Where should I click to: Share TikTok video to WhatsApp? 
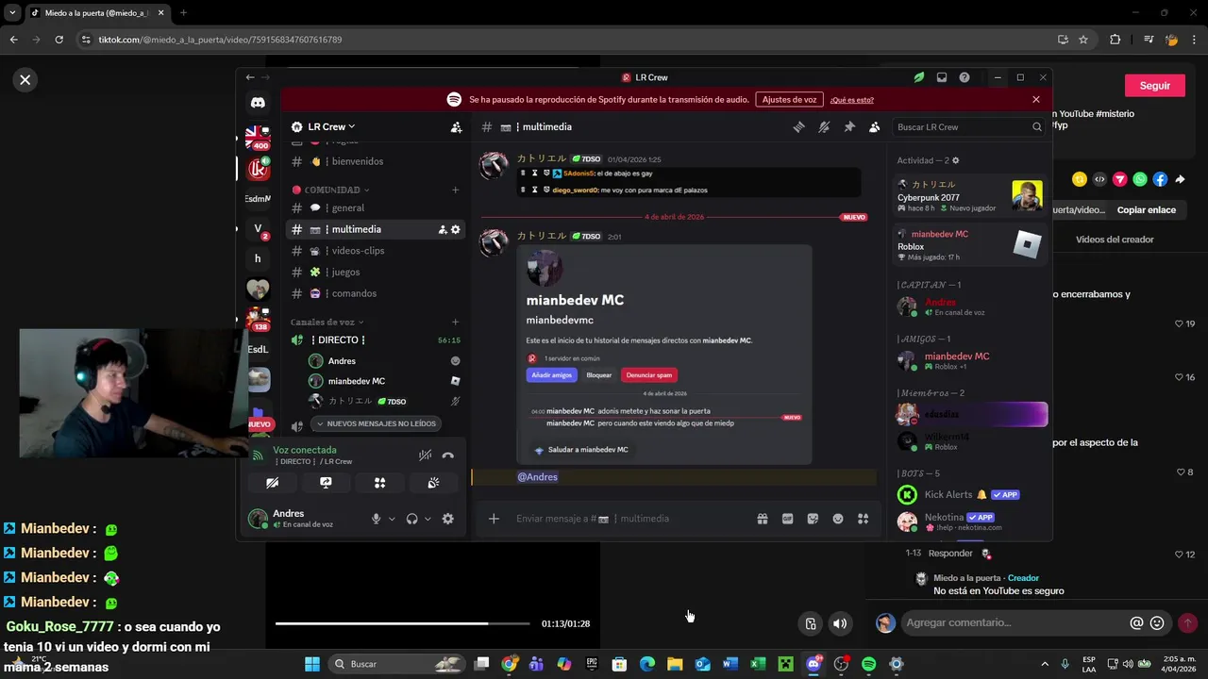tap(1140, 179)
